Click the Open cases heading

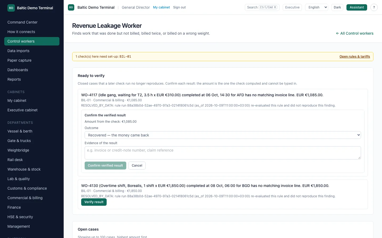(x=88, y=229)
